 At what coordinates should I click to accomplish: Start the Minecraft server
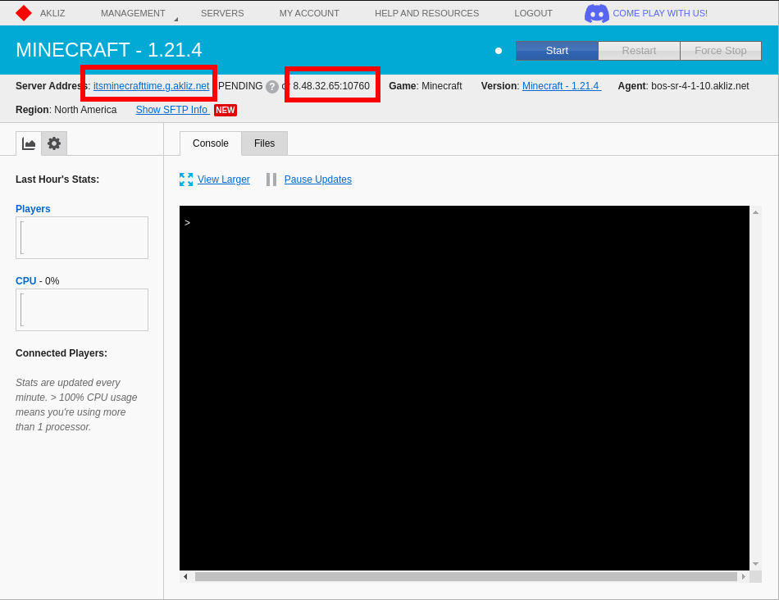(x=557, y=51)
